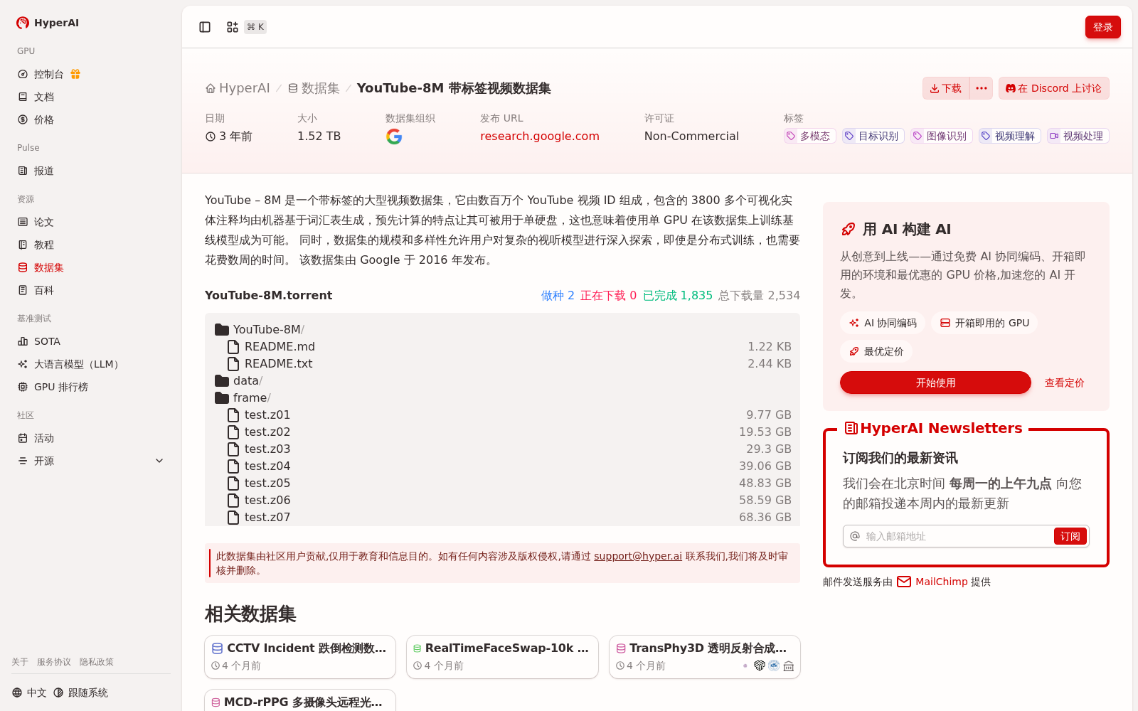Open RealTimeFaceSwap-10k dataset card
This screenshot has width=1138, height=711.
point(502,657)
